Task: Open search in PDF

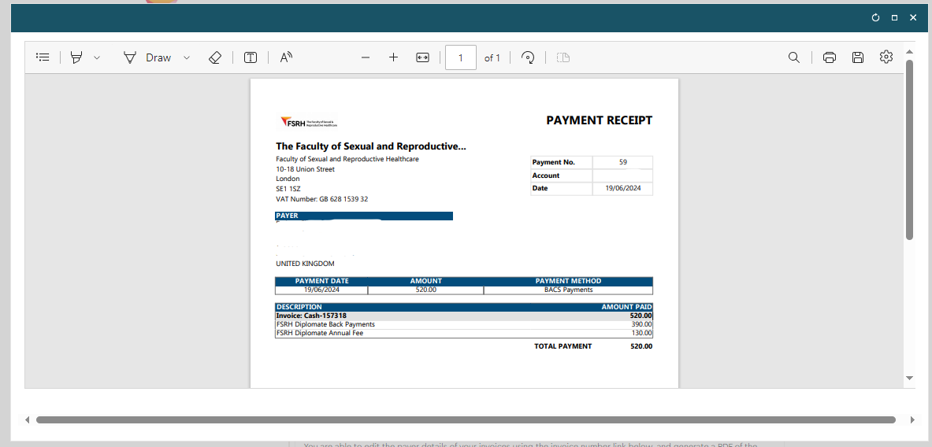Action: pyautogui.click(x=793, y=57)
